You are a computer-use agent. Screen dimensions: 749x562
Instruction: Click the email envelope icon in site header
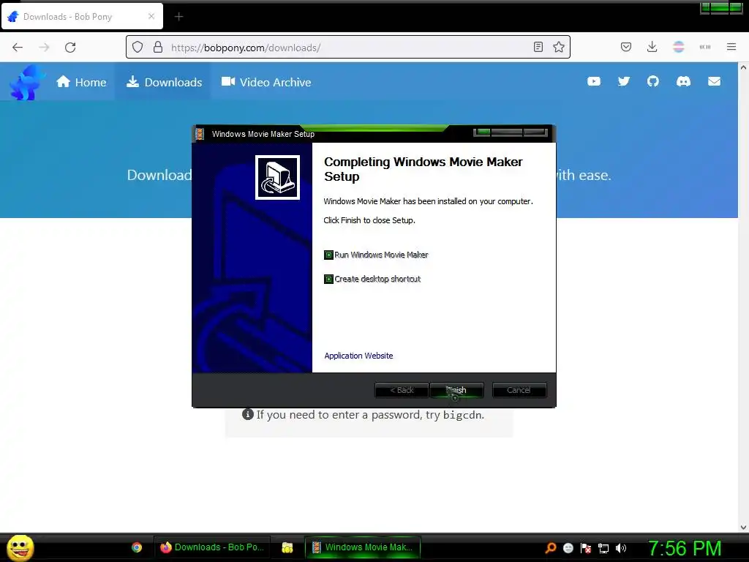(x=714, y=82)
